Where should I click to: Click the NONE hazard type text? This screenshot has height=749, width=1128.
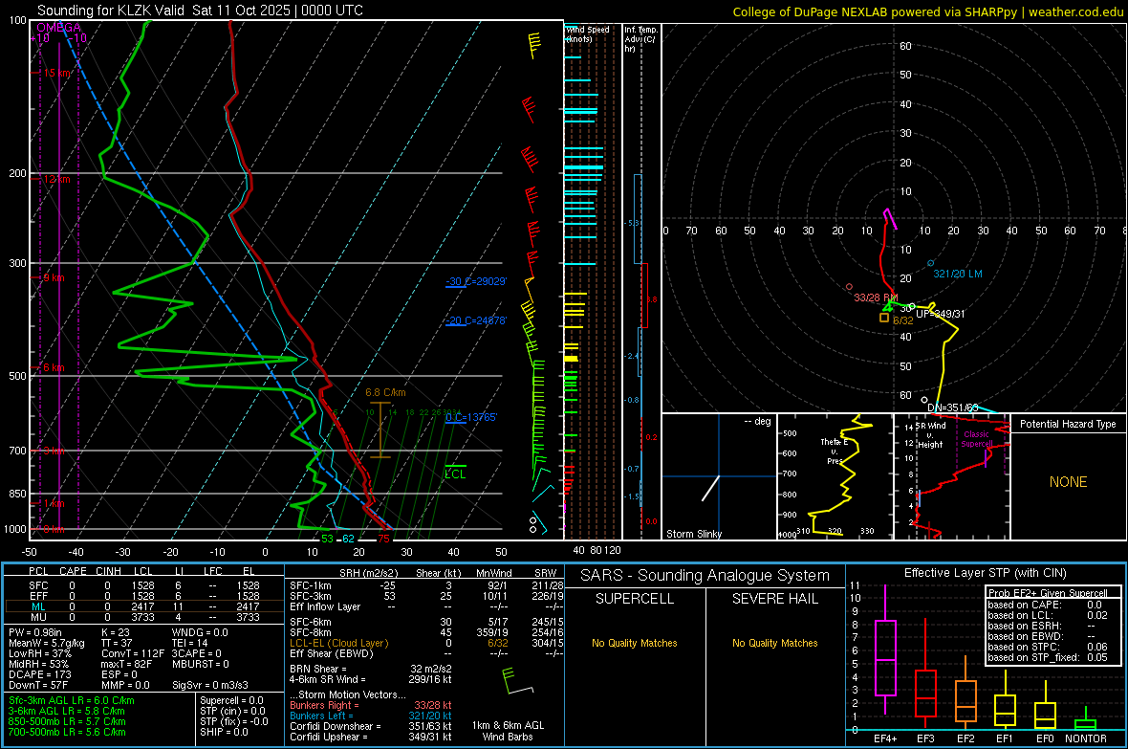(1068, 482)
